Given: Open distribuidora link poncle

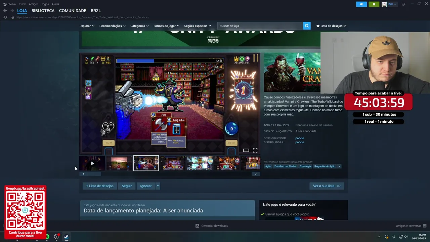Looking at the screenshot, I should tap(300, 142).
